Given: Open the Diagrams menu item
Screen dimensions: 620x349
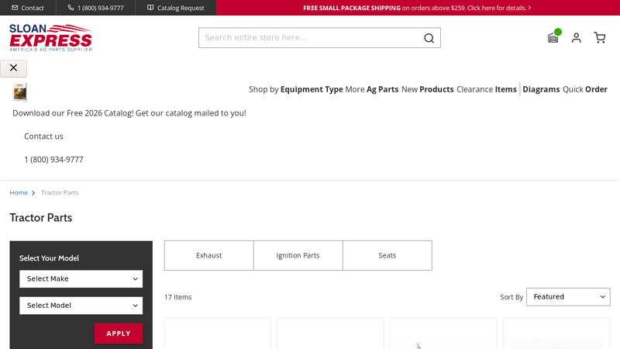Looking at the screenshot, I should pyautogui.click(x=541, y=89).
